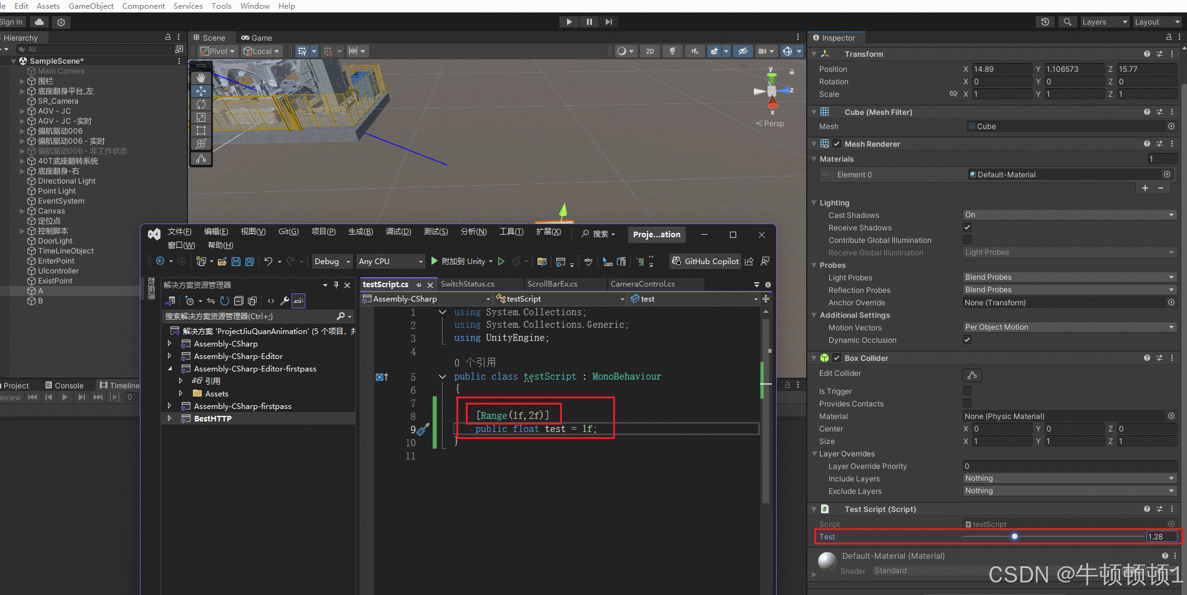Click the Unity Pause button
1187x595 pixels.
point(589,22)
